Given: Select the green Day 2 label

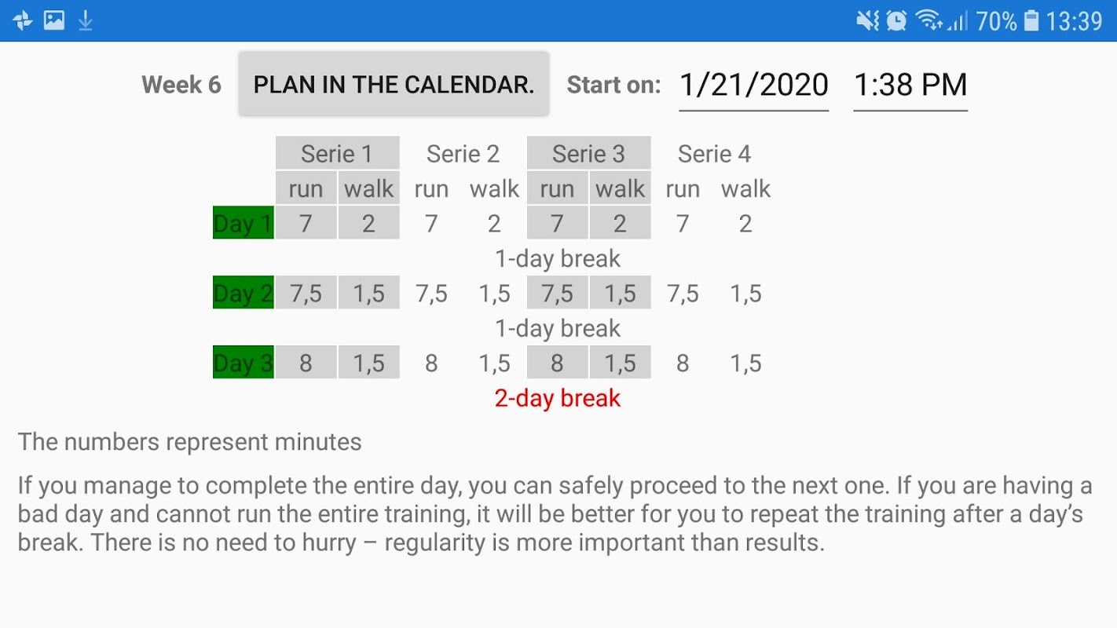Looking at the screenshot, I should 244,293.
